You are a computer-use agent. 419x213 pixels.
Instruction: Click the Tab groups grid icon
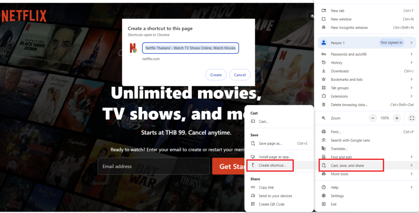(324, 88)
